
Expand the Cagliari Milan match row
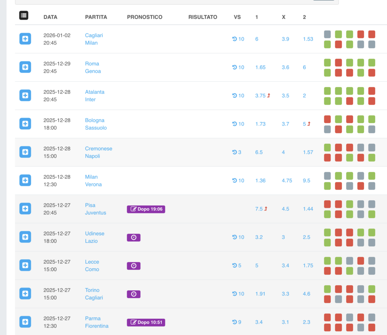click(25, 39)
